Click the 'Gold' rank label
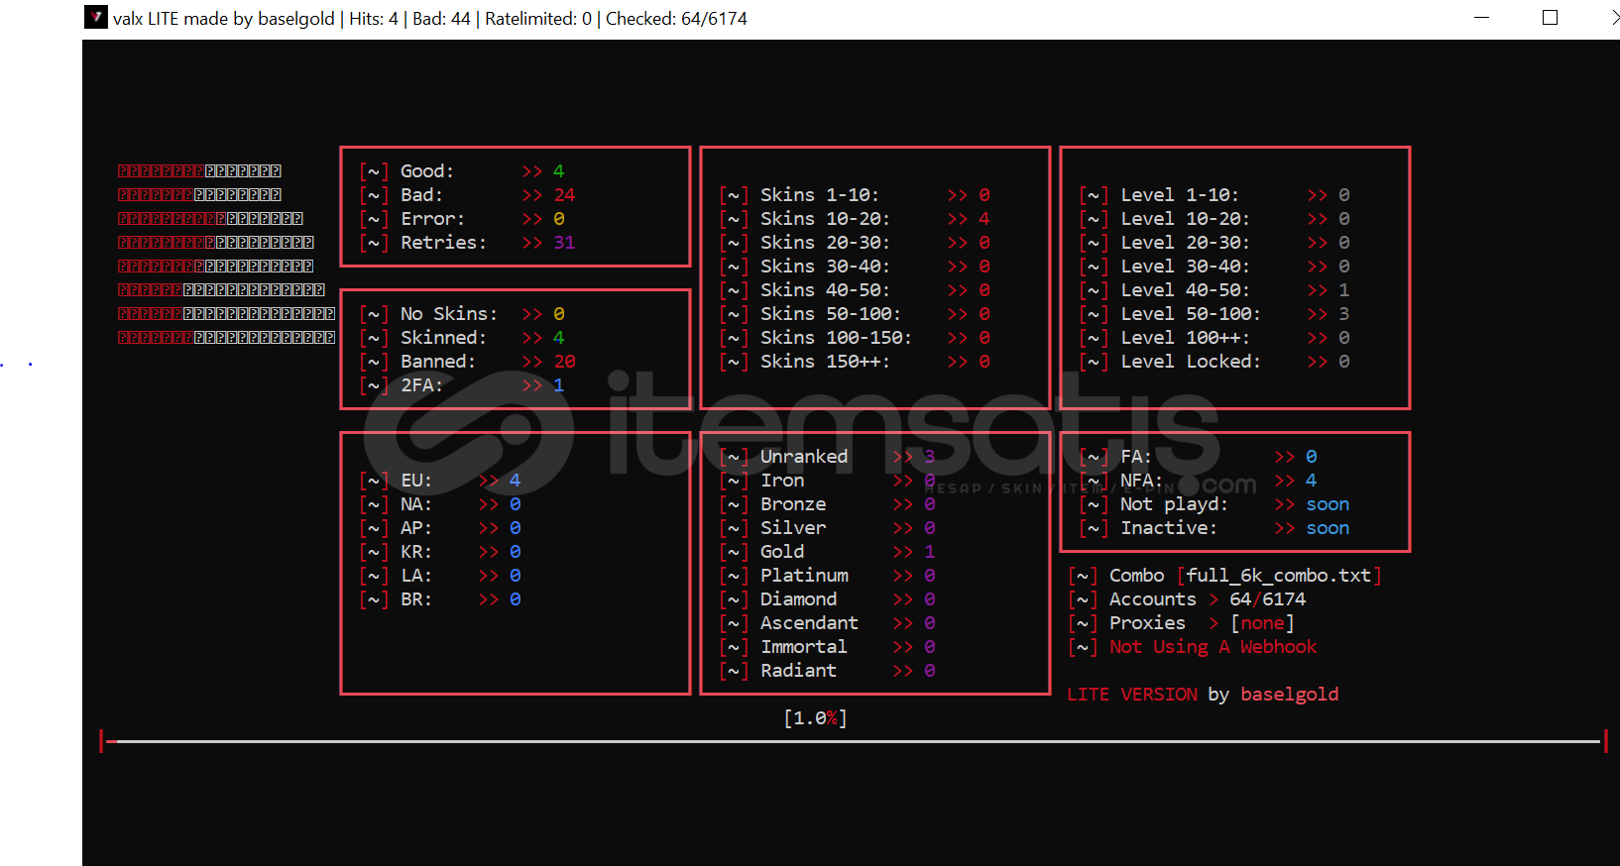Image resolution: width=1620 pixels, height=866 pixels. coord(782,552)
